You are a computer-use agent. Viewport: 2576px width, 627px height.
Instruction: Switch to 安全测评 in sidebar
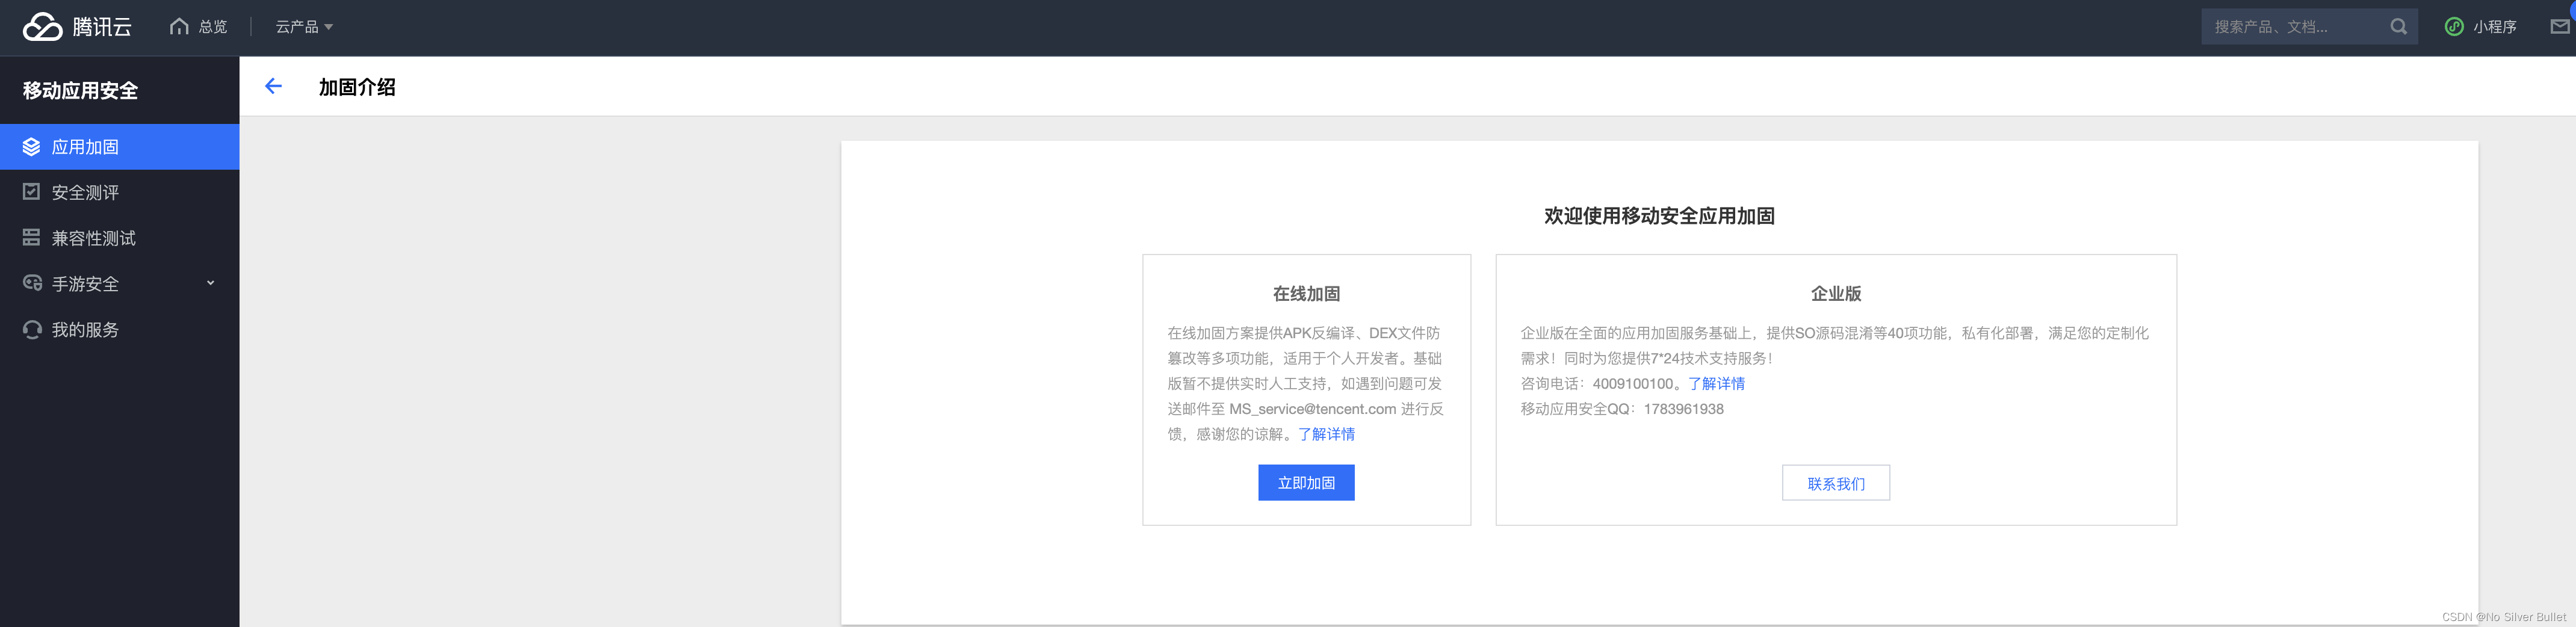pos(86,191)
